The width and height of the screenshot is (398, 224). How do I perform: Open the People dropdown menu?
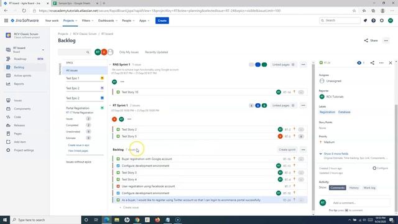pos(128,21)
